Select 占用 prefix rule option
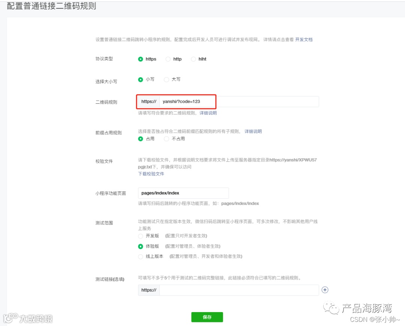The width and height of the screenshot is (405, 326). (x=141, y=139)
